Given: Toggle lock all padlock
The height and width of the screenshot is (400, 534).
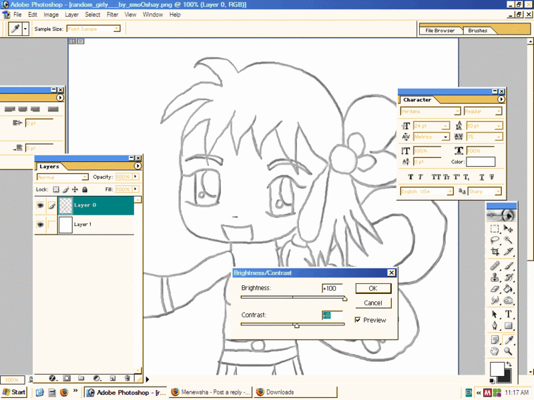Looking at the screenshot, I should tap(85, 189).
